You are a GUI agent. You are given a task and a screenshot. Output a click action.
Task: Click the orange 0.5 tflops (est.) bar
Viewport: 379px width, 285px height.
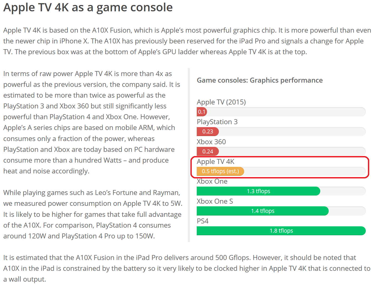coord(220,171)
